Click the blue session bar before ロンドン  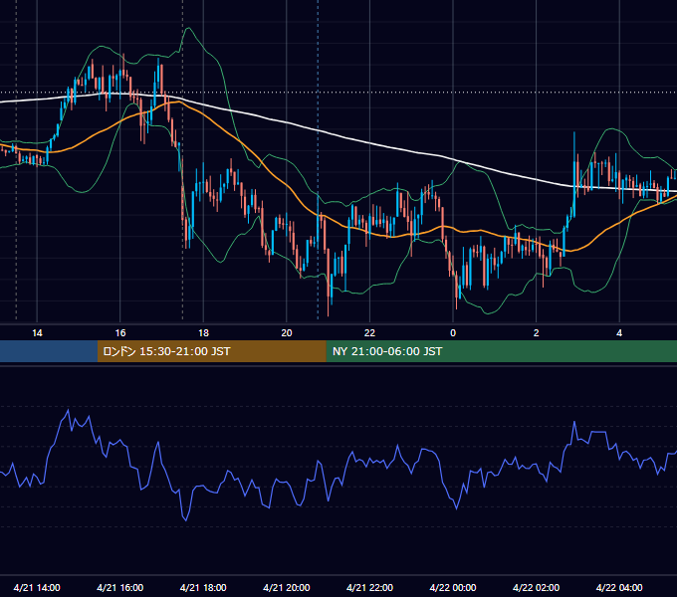click(x=49, y=351)
